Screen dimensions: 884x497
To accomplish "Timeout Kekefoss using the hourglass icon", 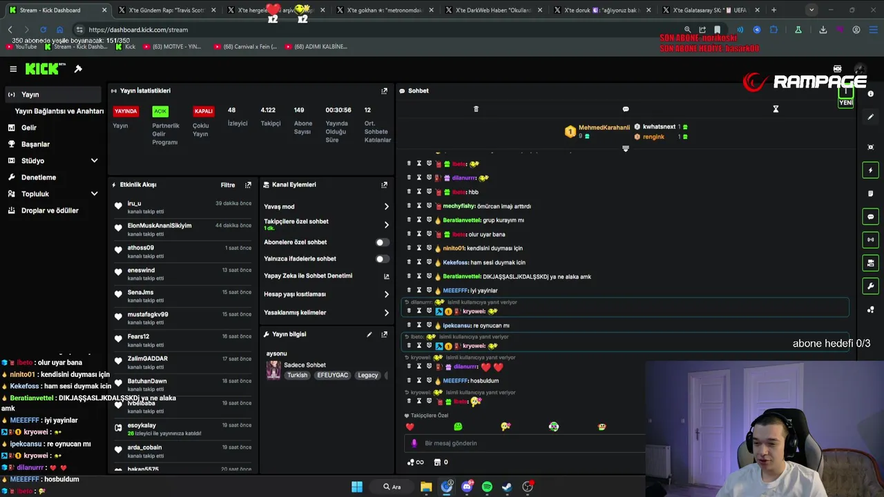I will click(x=419, y=262).
